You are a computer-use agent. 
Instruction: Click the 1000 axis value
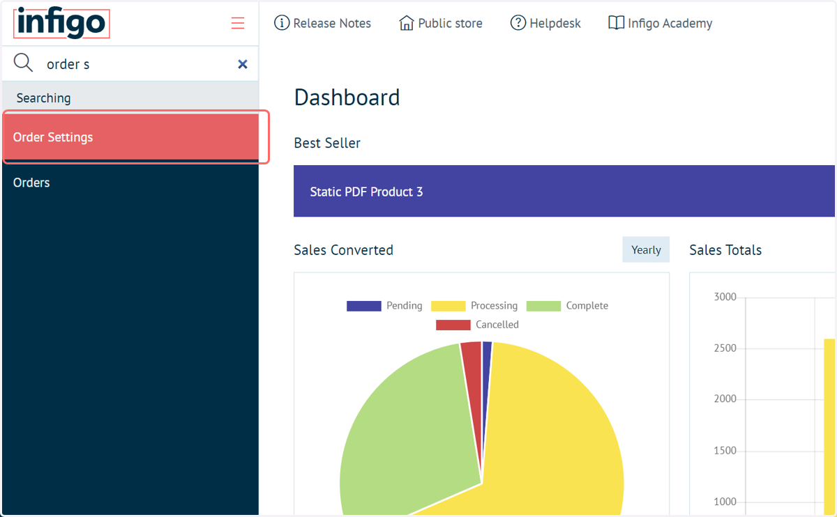click(x=725, y=502)
